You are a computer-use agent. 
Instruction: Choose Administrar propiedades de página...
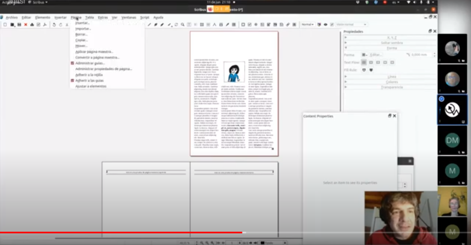(103, 69)
